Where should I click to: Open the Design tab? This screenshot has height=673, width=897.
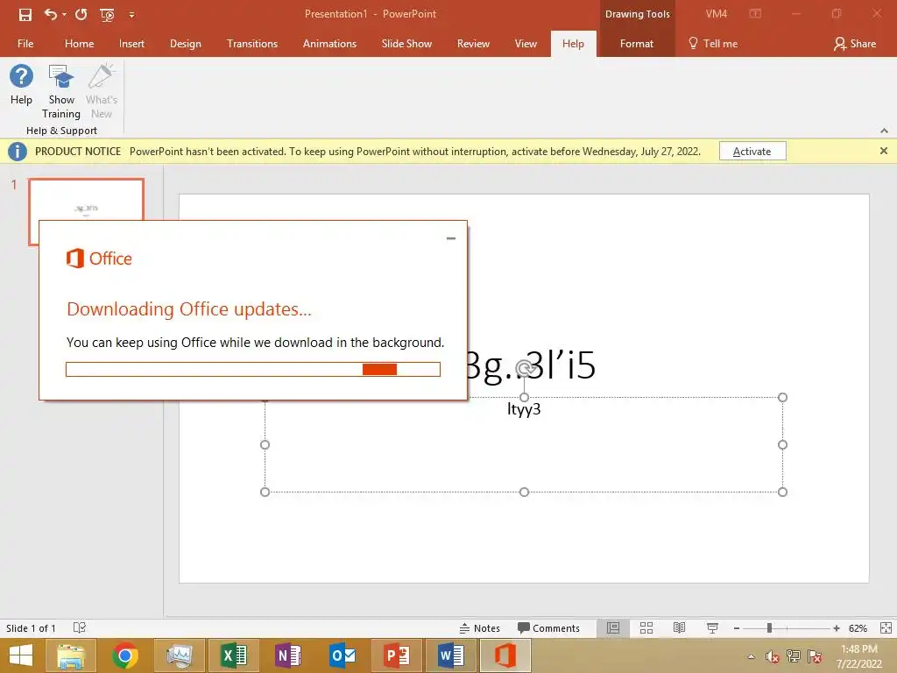click(186, 44)
